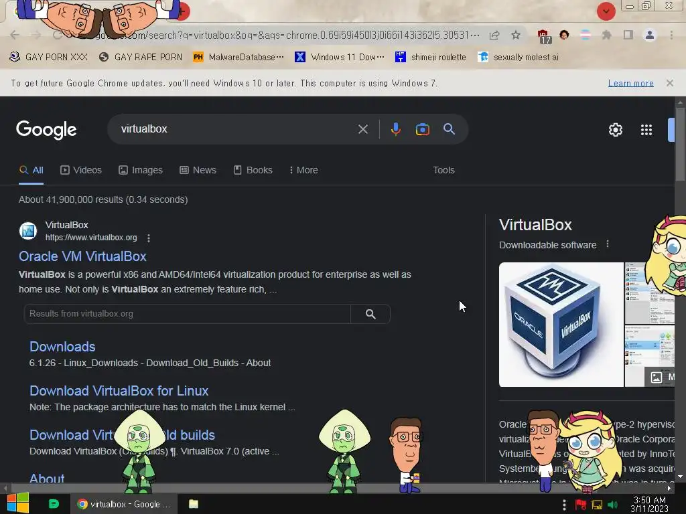
Task: Open the options dots beside virtualbox.org URL
Action: pos(149,238)
